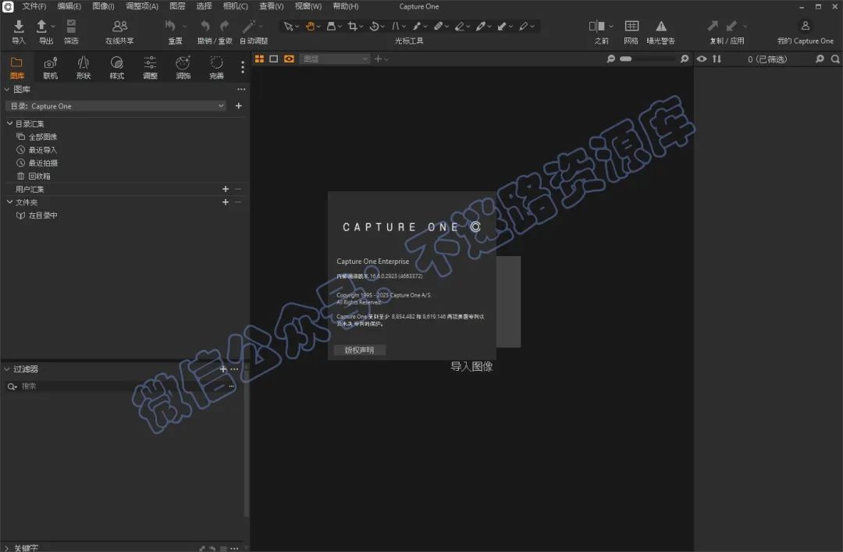Open the Help (帮助) menu
This screenshot has height=552, width=843.
coord(345,6)
